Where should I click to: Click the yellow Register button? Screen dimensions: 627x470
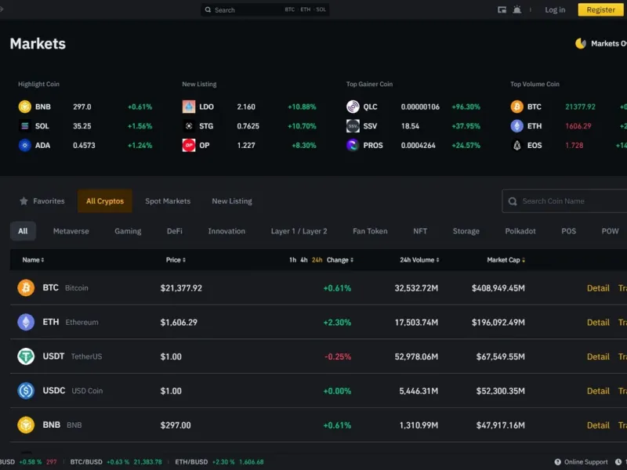pyautogui.click(x=600, y=9)
